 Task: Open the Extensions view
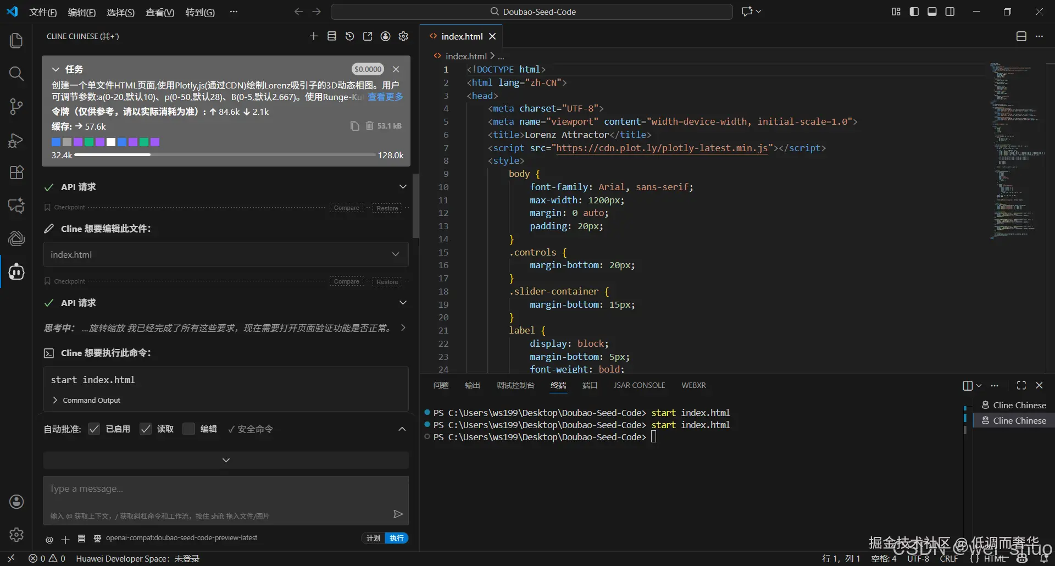pyautogui.click(x=16, y=173)
